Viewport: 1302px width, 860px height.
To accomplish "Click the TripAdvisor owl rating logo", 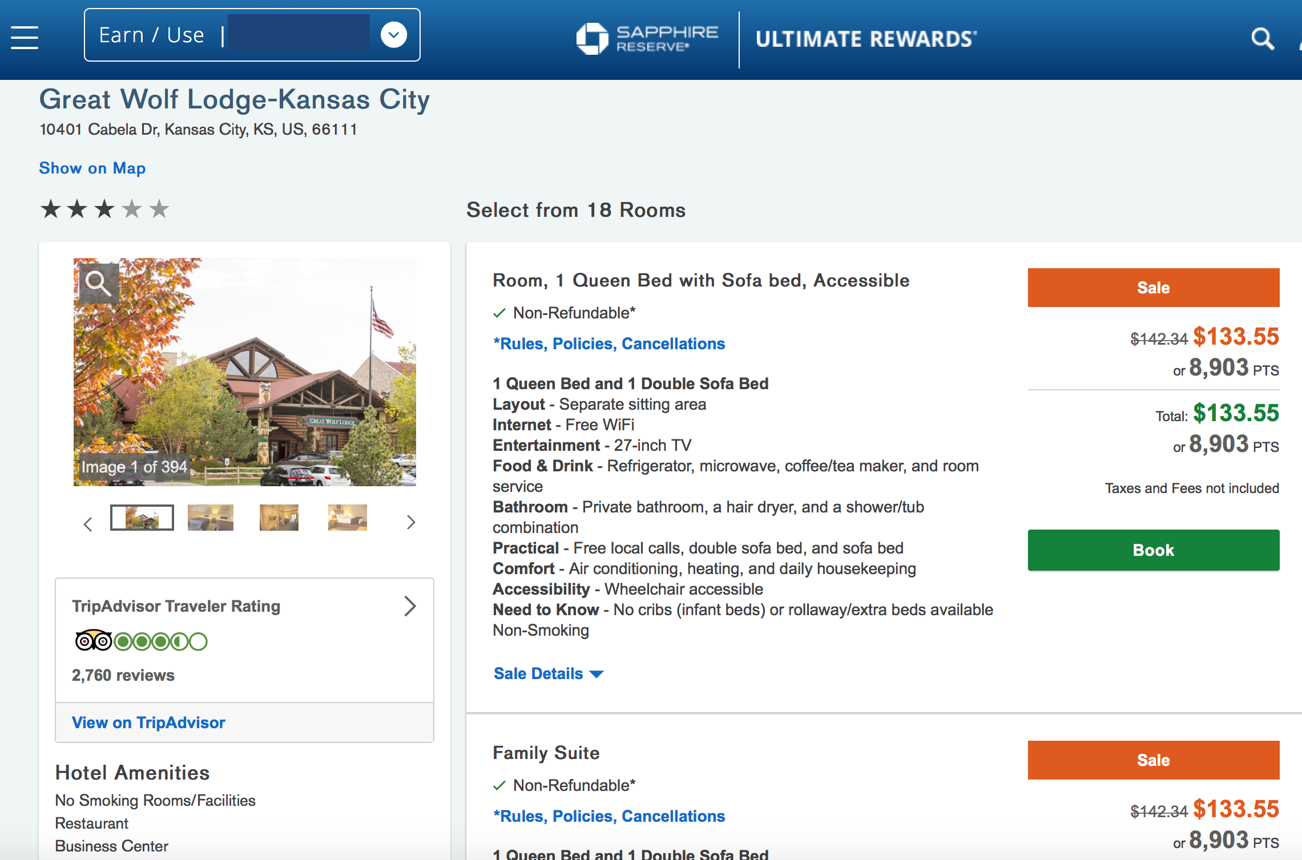I will point(93,641).
